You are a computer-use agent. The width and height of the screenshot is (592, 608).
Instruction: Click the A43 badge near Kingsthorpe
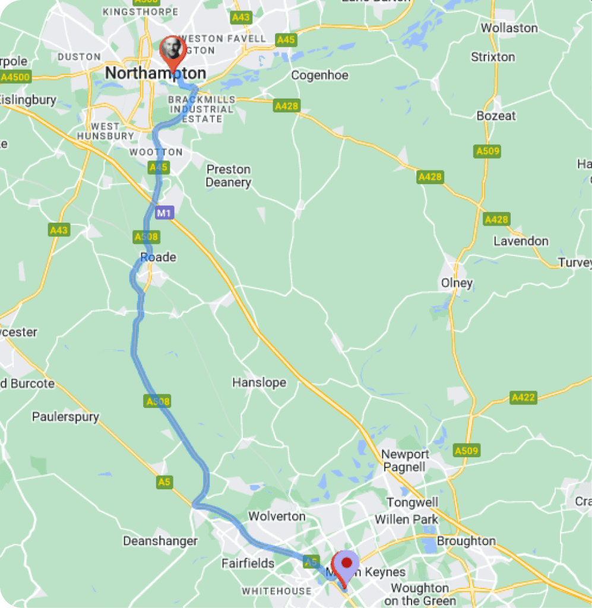coord(240,17)
